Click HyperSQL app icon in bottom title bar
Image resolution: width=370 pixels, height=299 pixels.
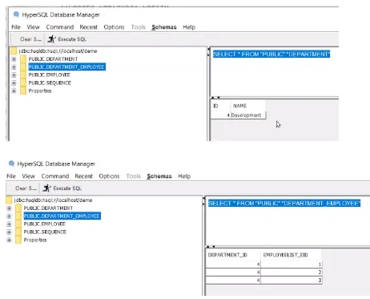point(11,164)
